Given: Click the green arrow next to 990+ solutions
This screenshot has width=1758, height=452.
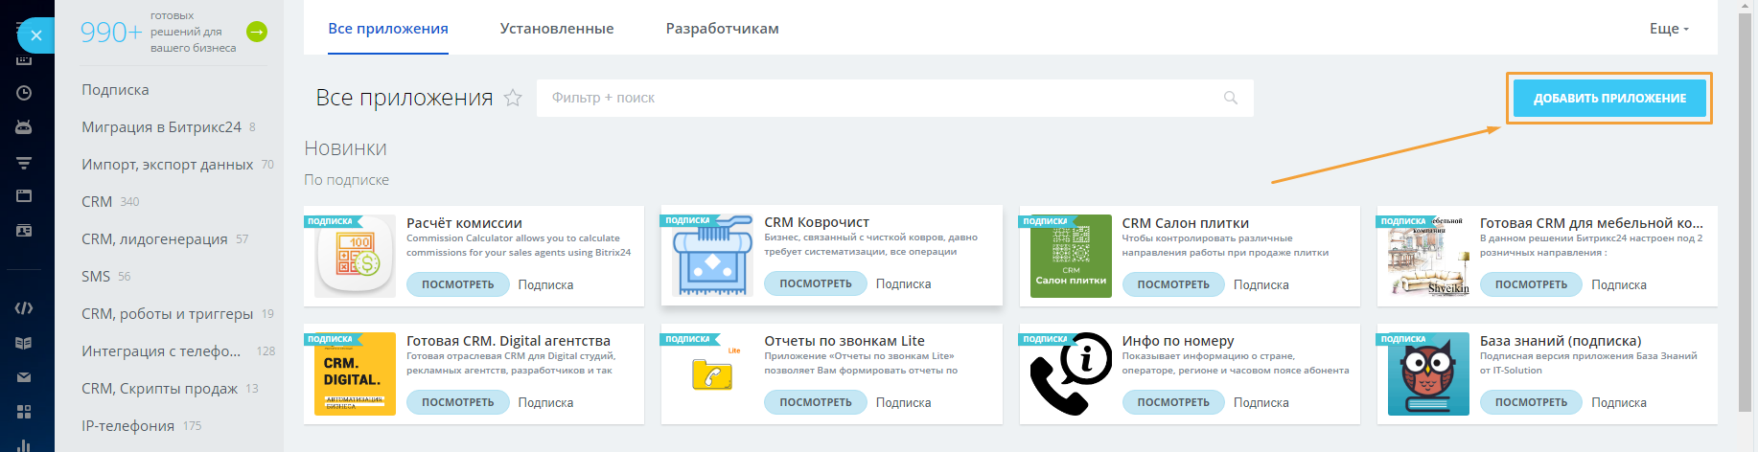Looking at the screenshot, I should point(257,32).
